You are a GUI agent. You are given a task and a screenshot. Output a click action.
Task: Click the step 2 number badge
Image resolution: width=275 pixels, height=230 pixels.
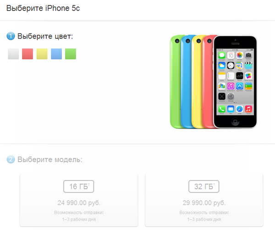11,159
